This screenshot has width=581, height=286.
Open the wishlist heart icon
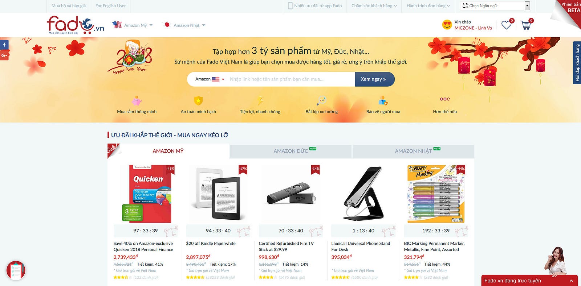506,25
